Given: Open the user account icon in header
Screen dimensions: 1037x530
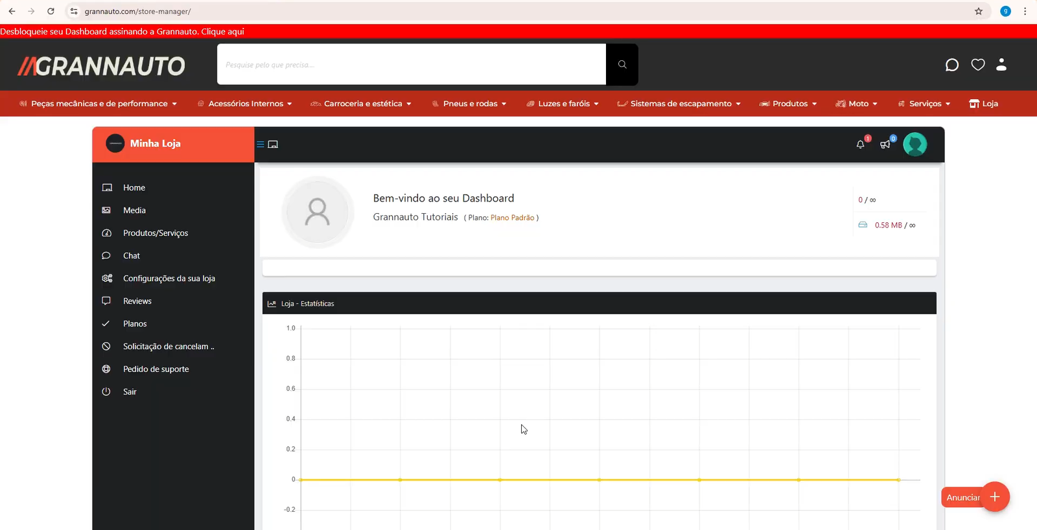Looking at the screenshot, I should (x=1001, y=64).
